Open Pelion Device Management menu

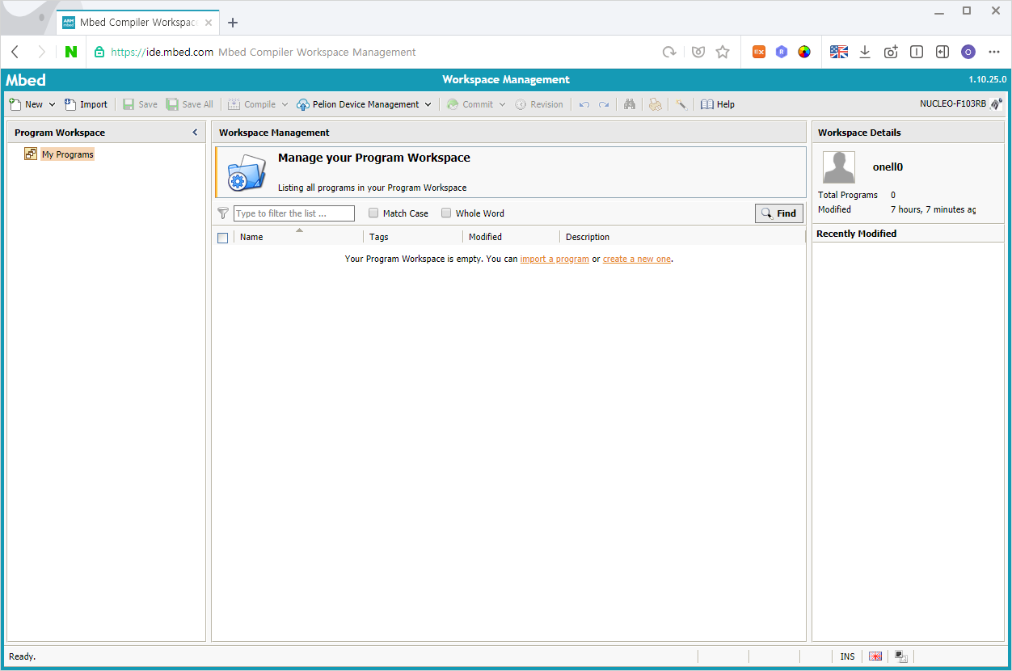[358, 104]
